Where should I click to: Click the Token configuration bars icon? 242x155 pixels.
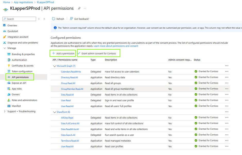tap(9, 71)
